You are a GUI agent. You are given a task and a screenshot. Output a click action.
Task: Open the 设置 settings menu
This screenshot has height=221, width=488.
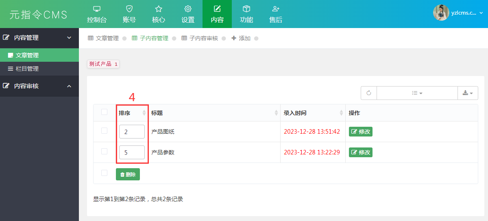188,14
